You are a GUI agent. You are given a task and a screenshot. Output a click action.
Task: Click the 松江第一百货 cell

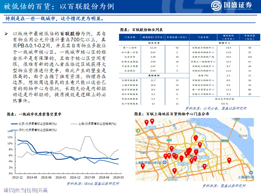coord(130,52)
